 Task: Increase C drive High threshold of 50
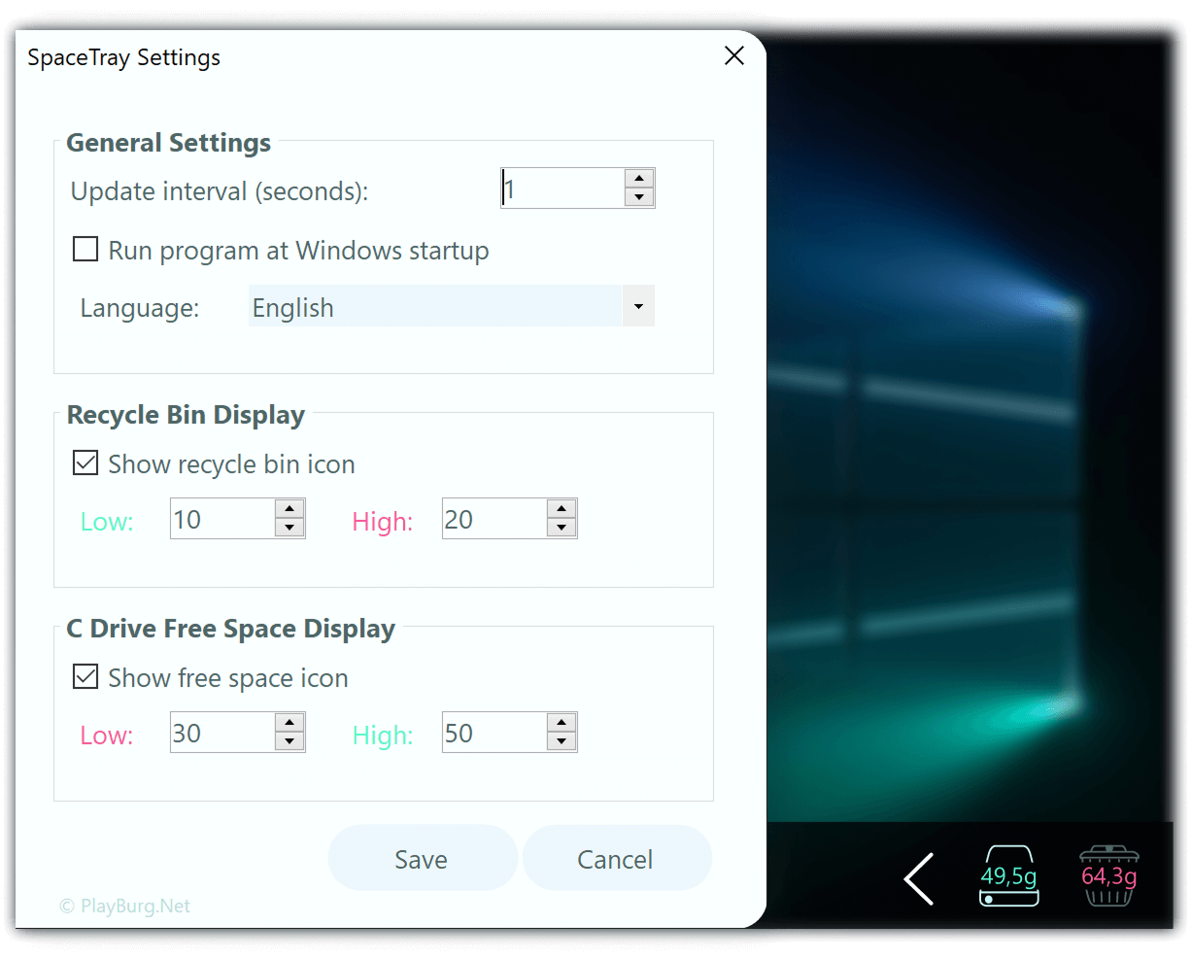coord(561,724)
